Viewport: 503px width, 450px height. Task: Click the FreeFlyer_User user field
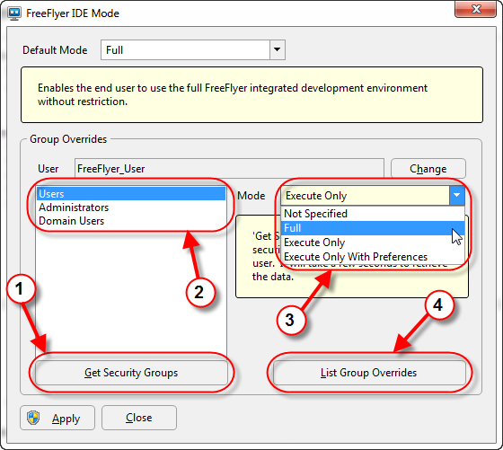pos(229,168)
